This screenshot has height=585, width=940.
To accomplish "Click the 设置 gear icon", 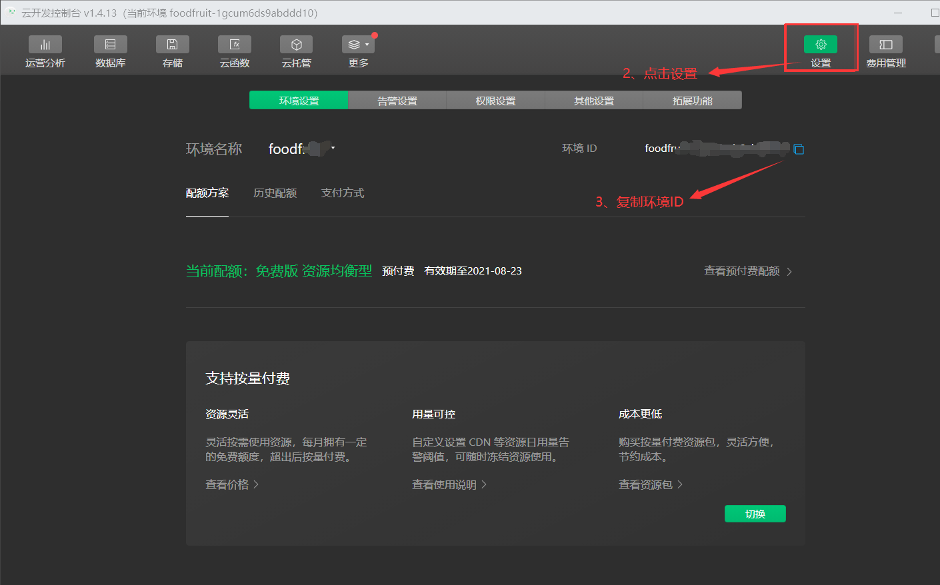I will 821,44.
